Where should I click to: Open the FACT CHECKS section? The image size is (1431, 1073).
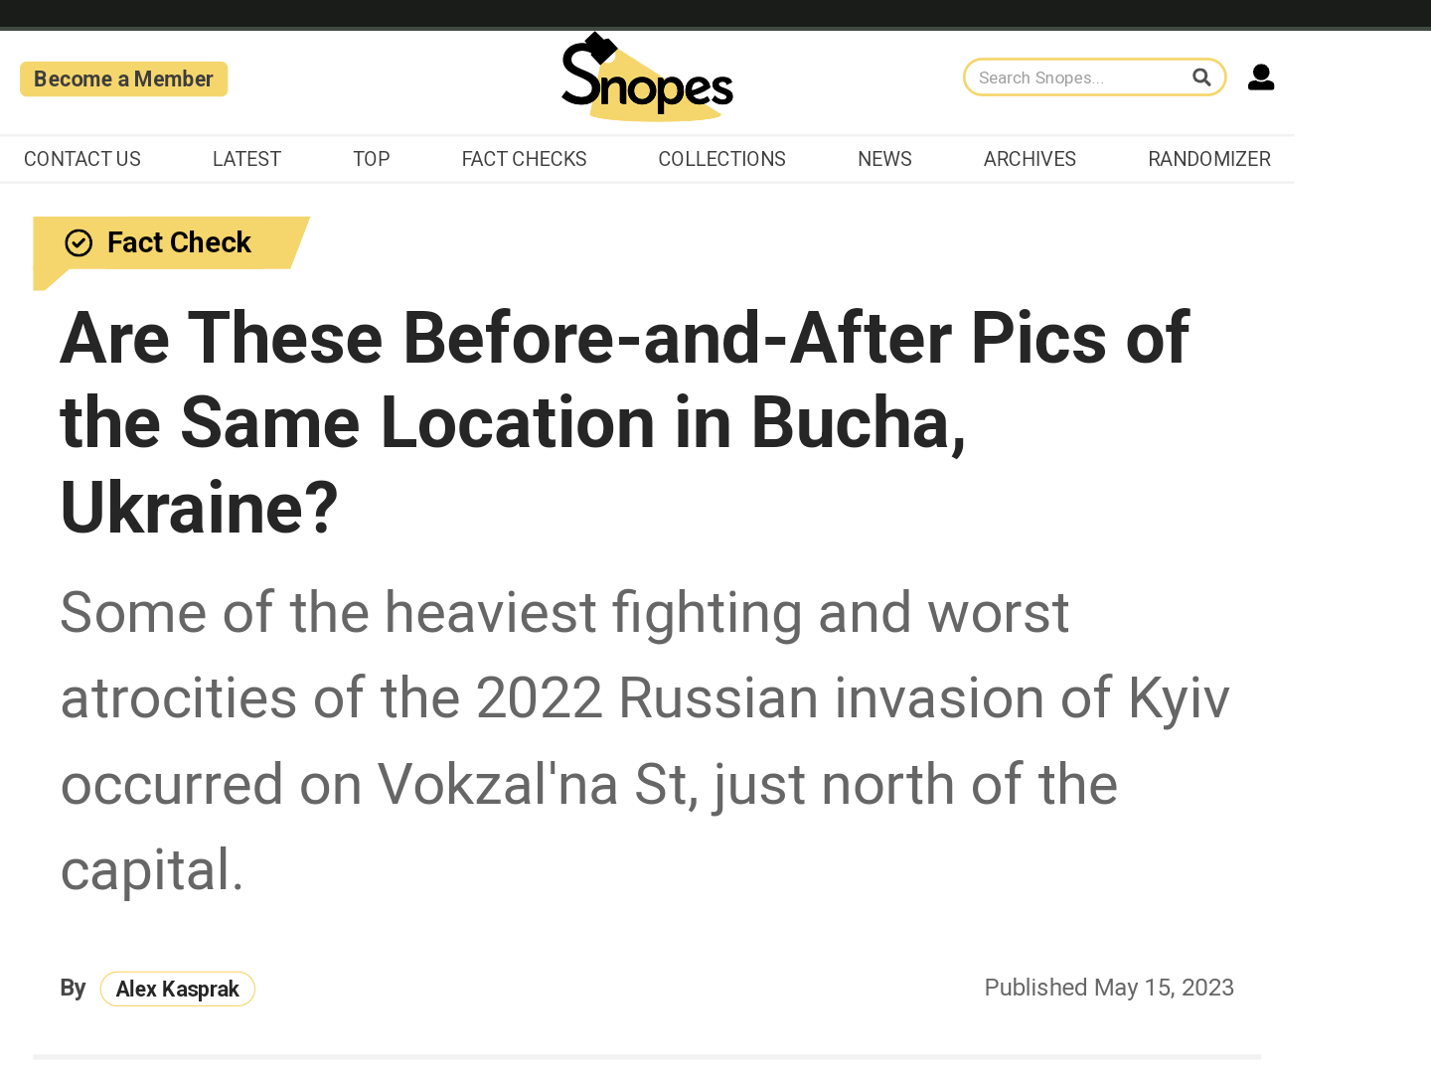coord(524,159)
